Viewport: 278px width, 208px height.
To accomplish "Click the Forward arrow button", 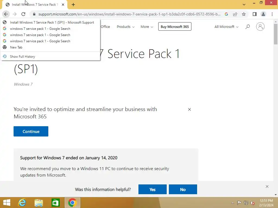I will point(15,14).
